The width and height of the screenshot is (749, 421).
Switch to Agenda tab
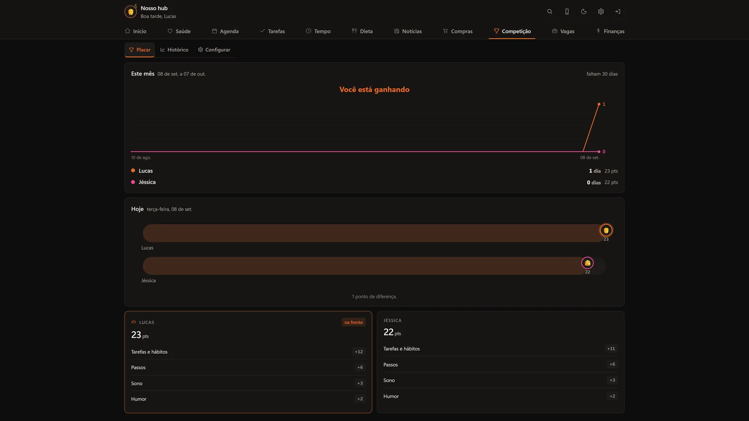(225, 31)
